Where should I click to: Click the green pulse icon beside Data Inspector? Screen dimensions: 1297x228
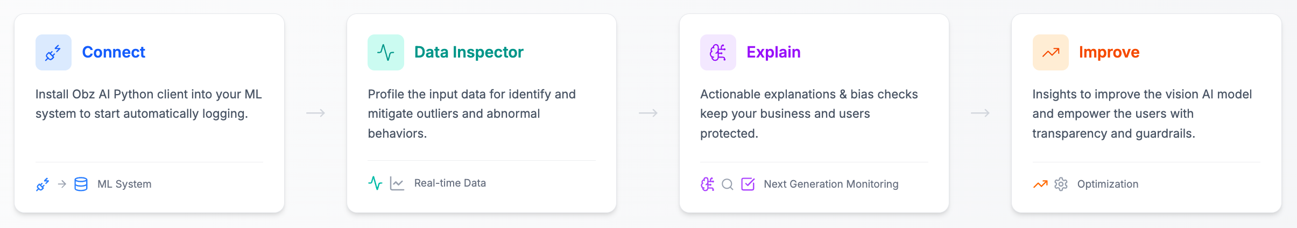point(385,53)
